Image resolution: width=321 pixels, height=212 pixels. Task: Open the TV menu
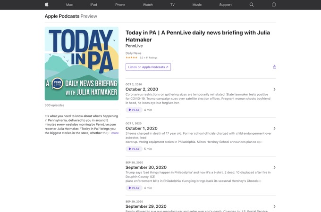[172, 5]
